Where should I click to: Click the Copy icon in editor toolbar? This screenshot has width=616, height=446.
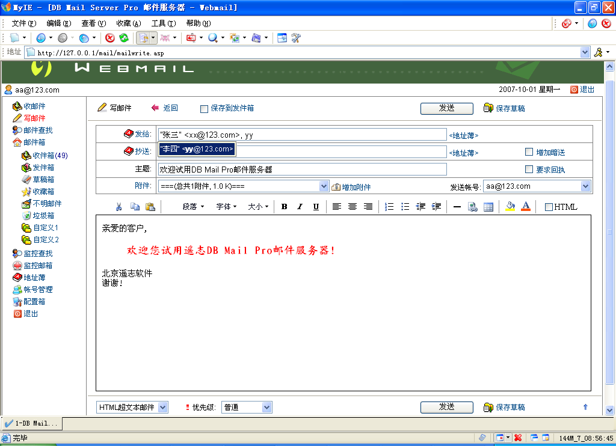point(135,207)
